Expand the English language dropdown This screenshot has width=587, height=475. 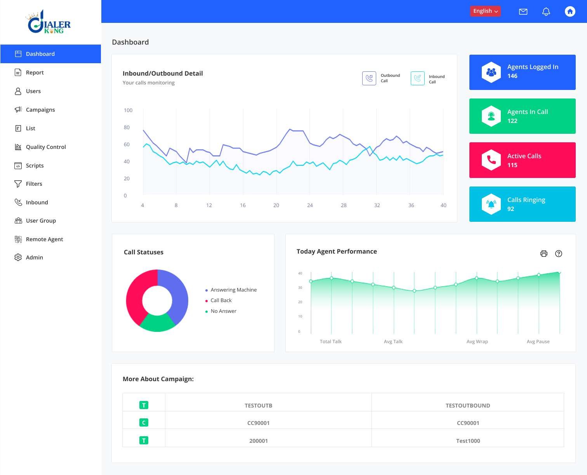click(x=485, y=11)
